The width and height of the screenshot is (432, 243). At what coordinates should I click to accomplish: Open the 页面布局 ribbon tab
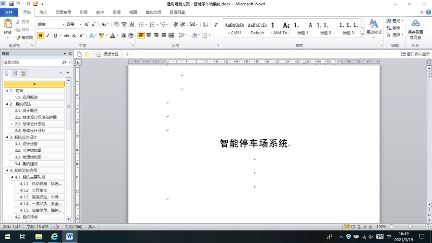click(63, 12)
